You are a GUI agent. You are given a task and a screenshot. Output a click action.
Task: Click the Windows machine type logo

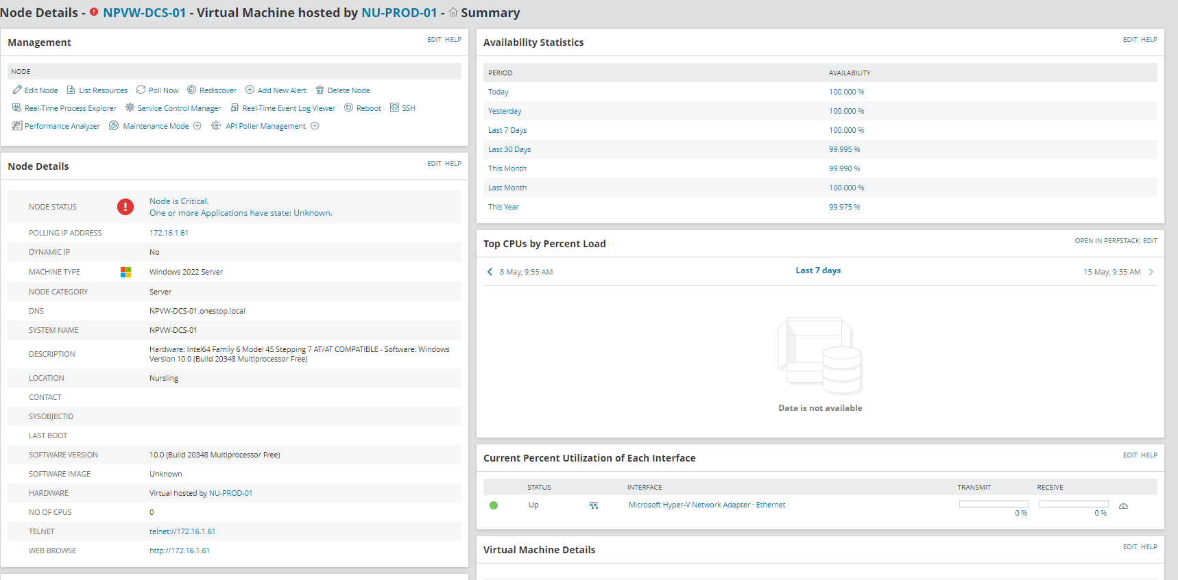(x=125, y=272)
